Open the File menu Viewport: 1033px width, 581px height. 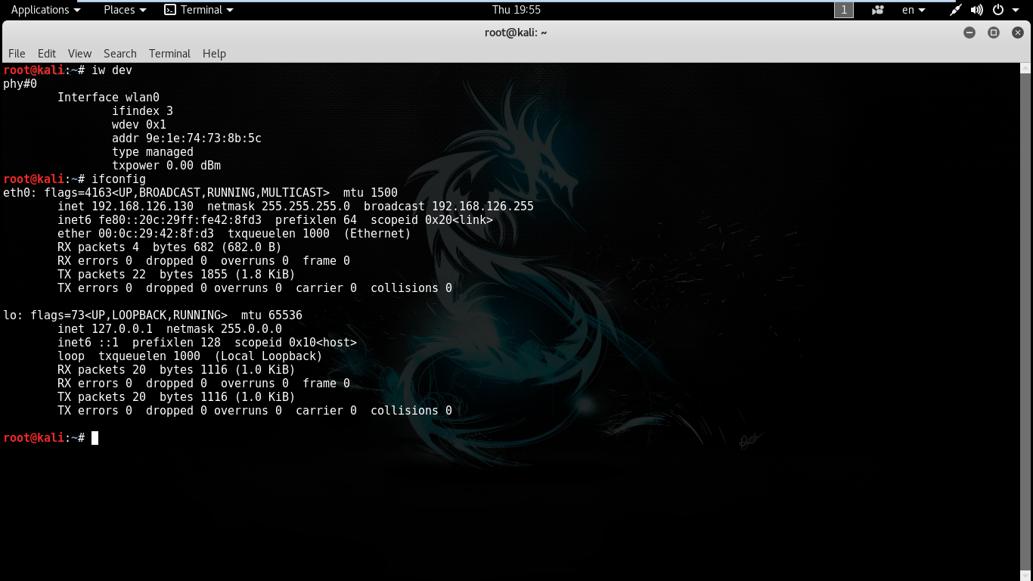17,54
